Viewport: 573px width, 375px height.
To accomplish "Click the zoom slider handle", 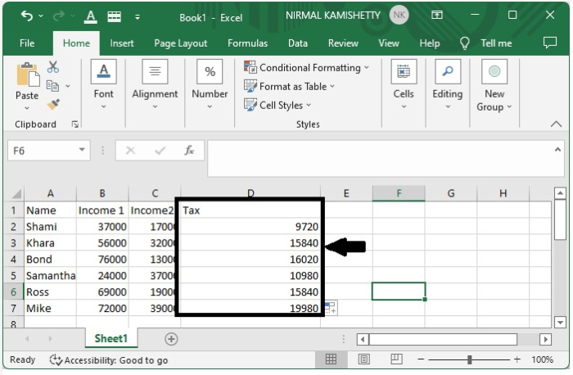I will (469, 359).
